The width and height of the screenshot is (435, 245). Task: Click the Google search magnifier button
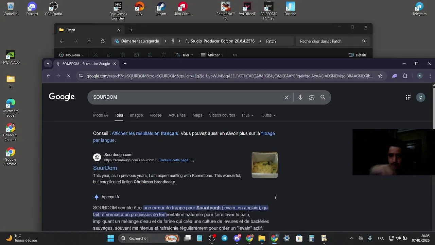pos(323,97)
